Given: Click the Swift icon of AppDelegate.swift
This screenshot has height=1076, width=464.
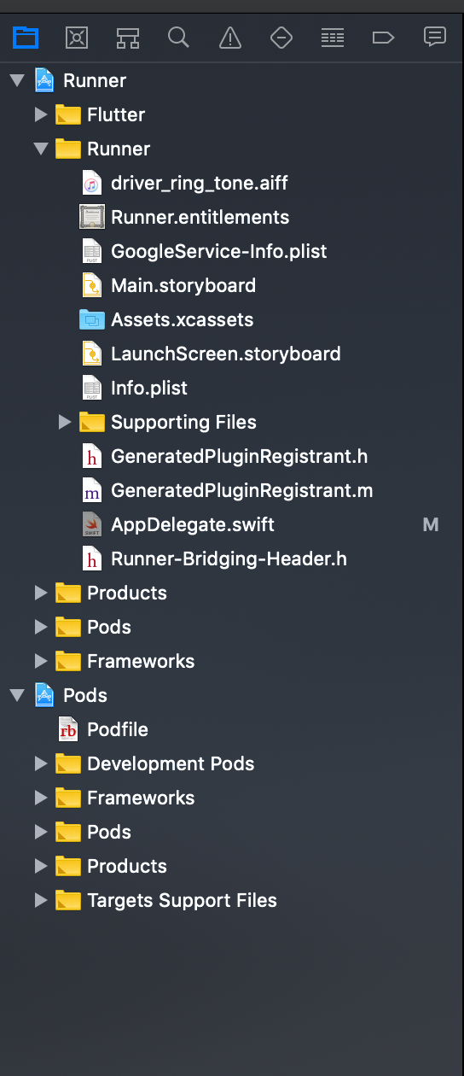Looking at the screenshot, I should pos(91,525).
